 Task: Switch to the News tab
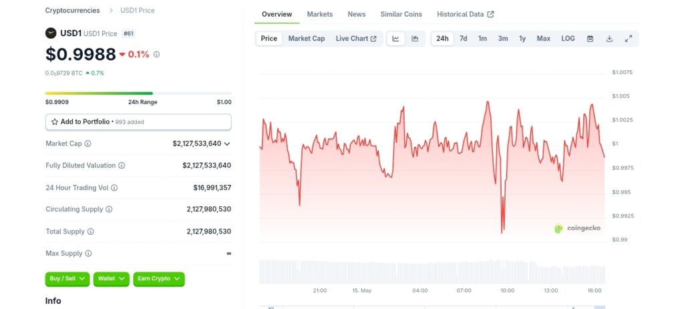coord(357,14)
